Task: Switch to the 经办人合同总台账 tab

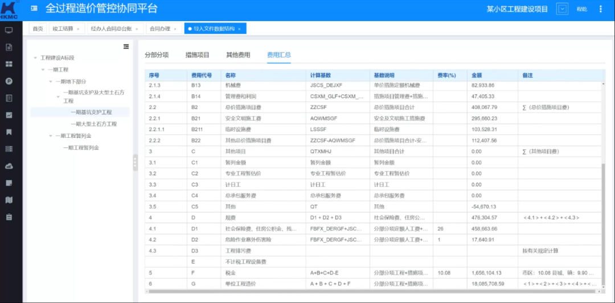Action: pyautogui.click(x=111, y=28)
